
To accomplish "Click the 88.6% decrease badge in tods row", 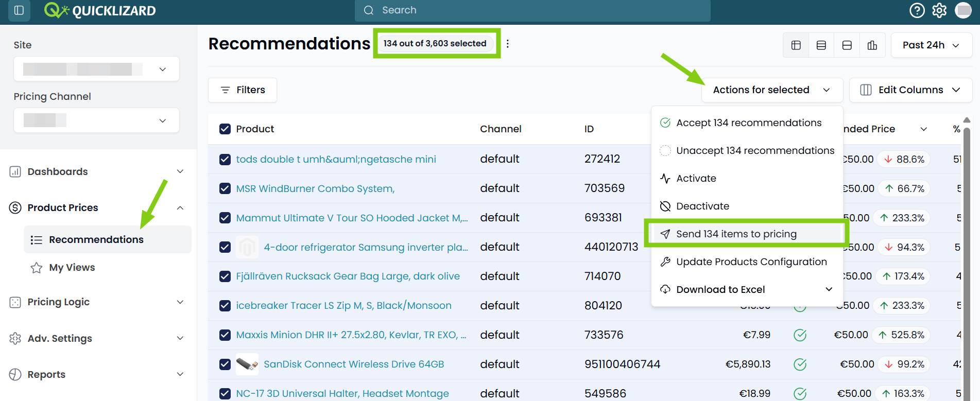I will [x=904, y=160].
